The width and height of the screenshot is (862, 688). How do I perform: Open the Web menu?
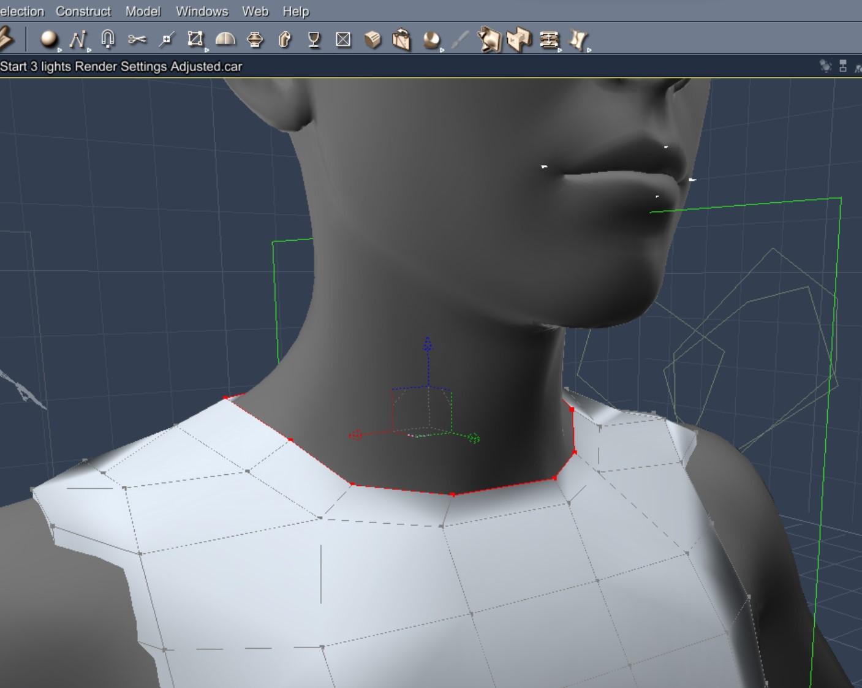255,11
